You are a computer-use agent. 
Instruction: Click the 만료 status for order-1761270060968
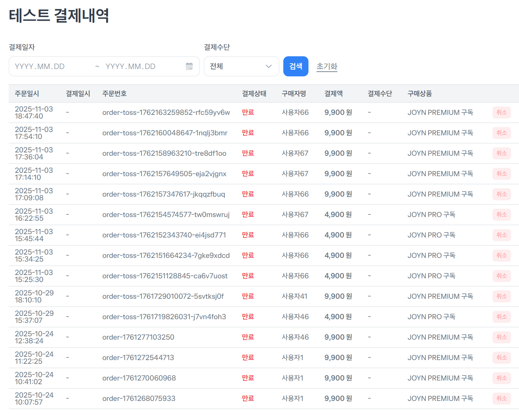pyautogui.click(x=248, y=378)
